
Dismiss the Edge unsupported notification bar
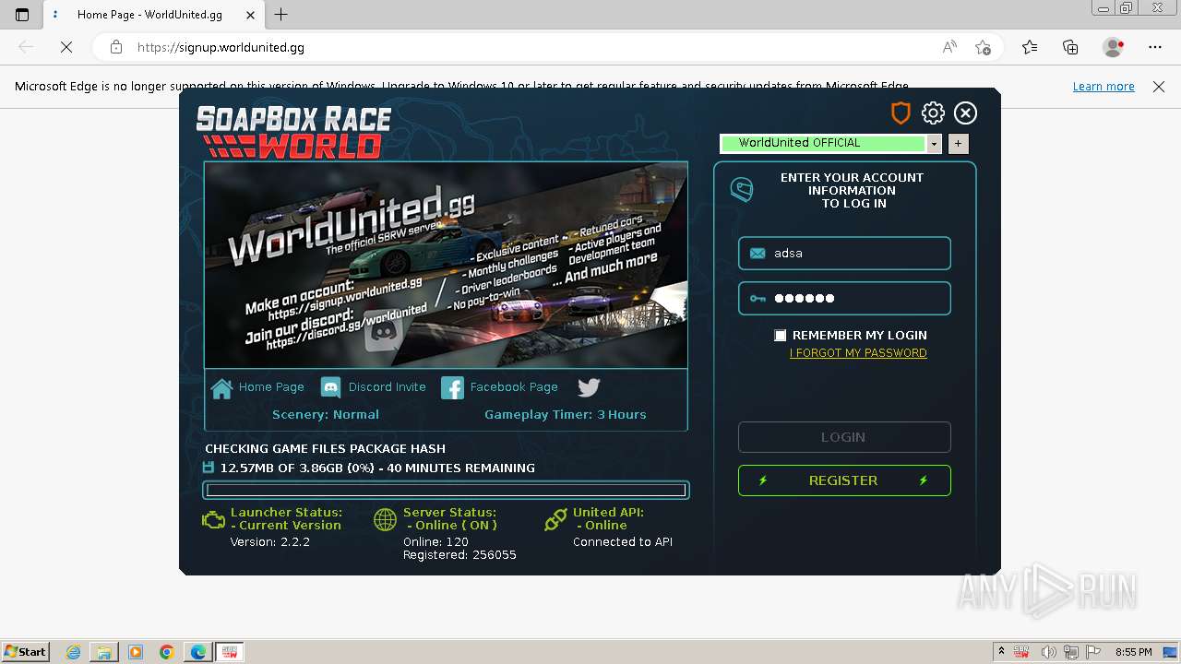(1159, 87)
